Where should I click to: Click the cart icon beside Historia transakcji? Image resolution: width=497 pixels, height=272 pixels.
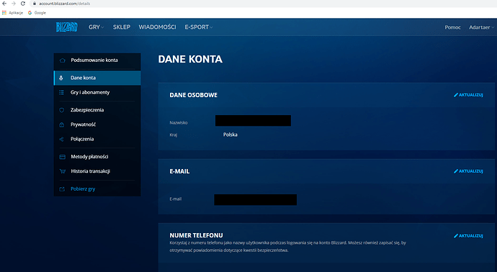point(63,171)
